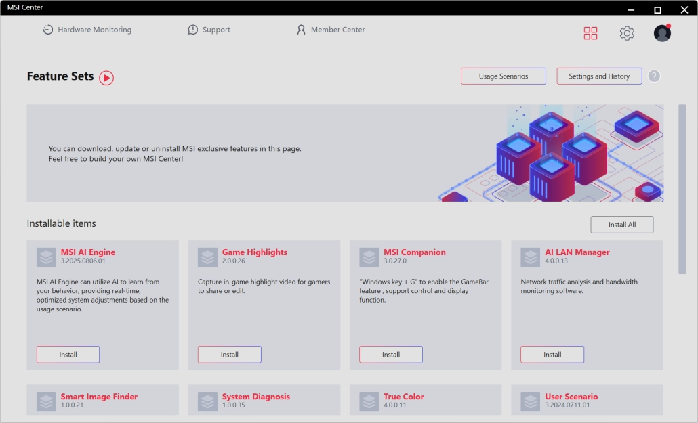Install MSI AI Engine
The height and width of the screenshot is (423, 698).
pos(68,355)
